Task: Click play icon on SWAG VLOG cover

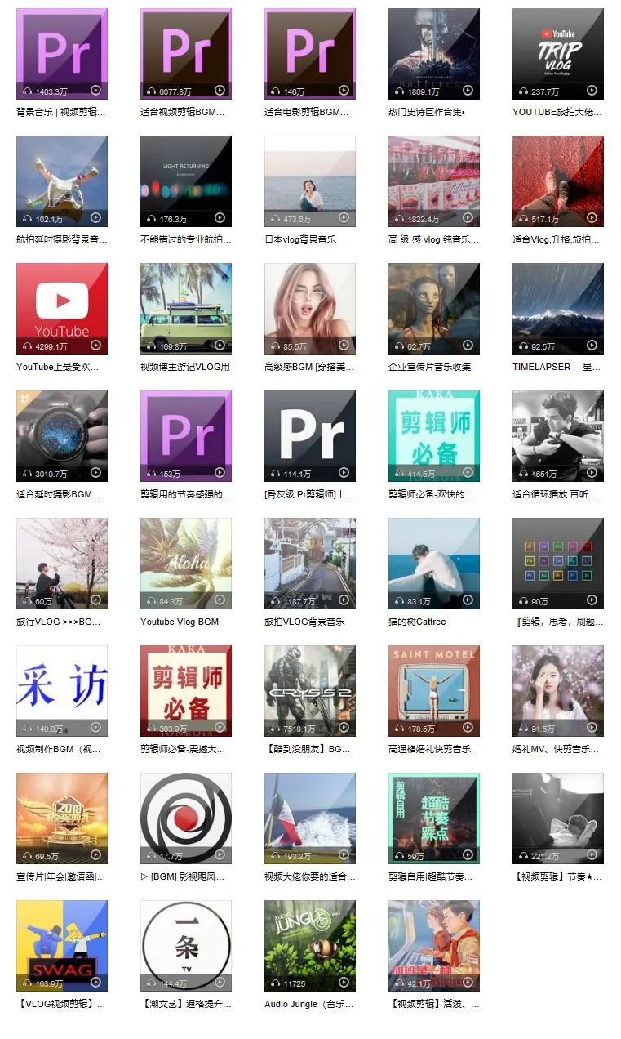Action: (x=96, y=983)
